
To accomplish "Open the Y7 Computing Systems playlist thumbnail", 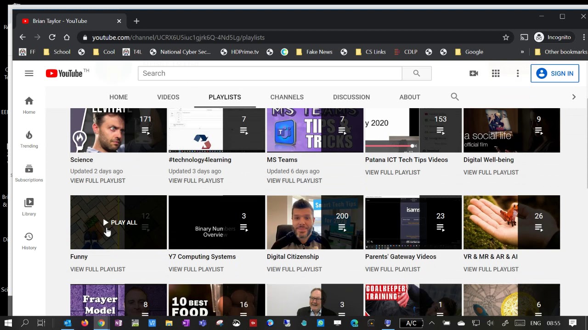I will 217,222.
